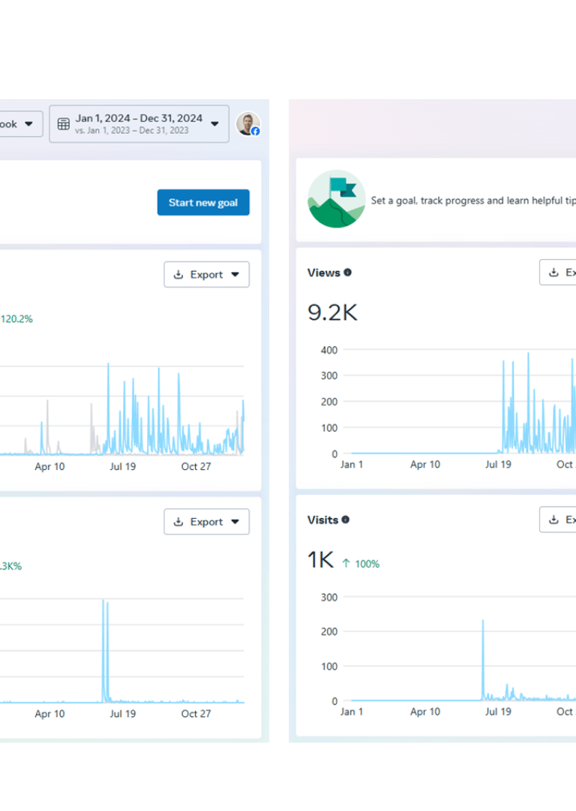Click the 120.2% change value

16,319
